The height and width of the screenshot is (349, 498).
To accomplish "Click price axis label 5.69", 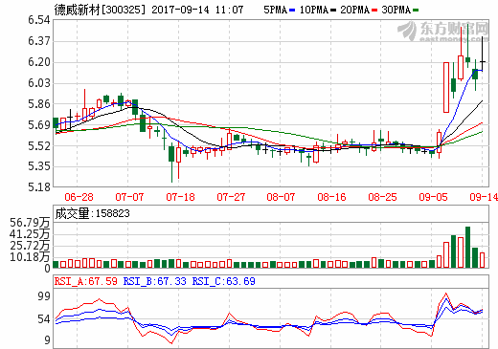I will click(39, 125).
